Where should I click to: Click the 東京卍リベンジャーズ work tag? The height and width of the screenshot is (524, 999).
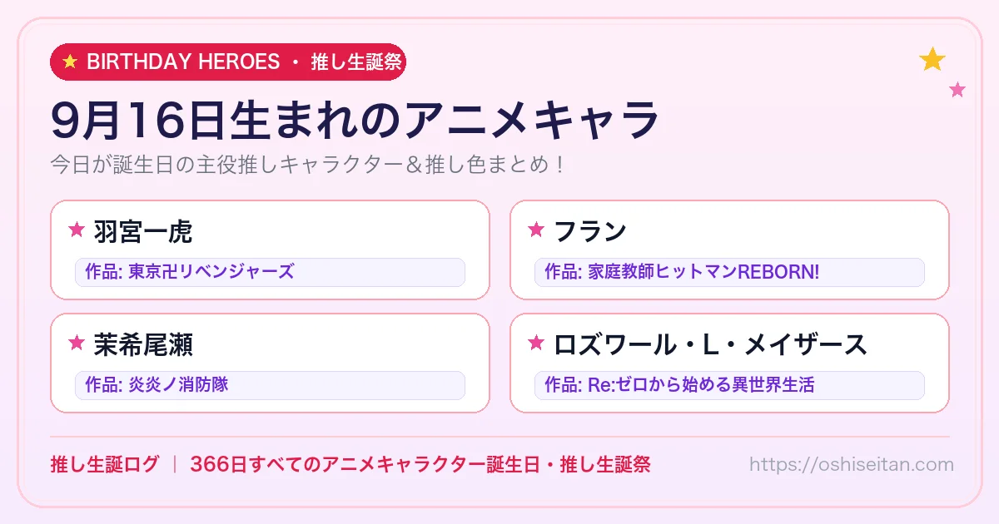270,272
